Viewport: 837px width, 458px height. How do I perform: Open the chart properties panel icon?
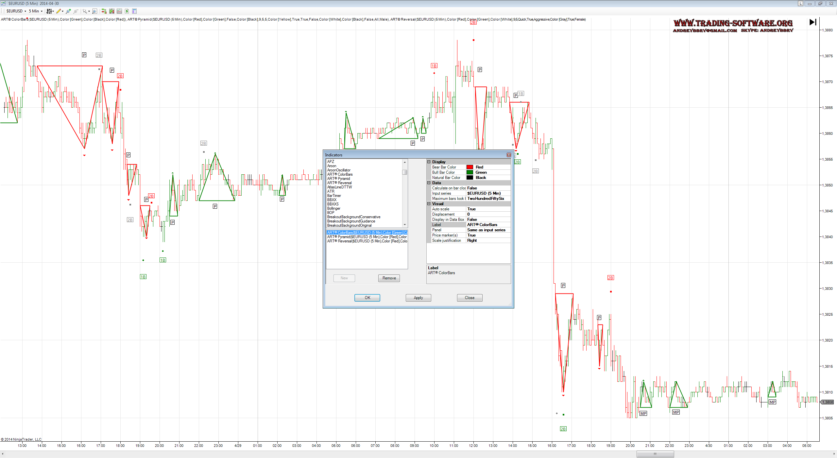[134, 11]
